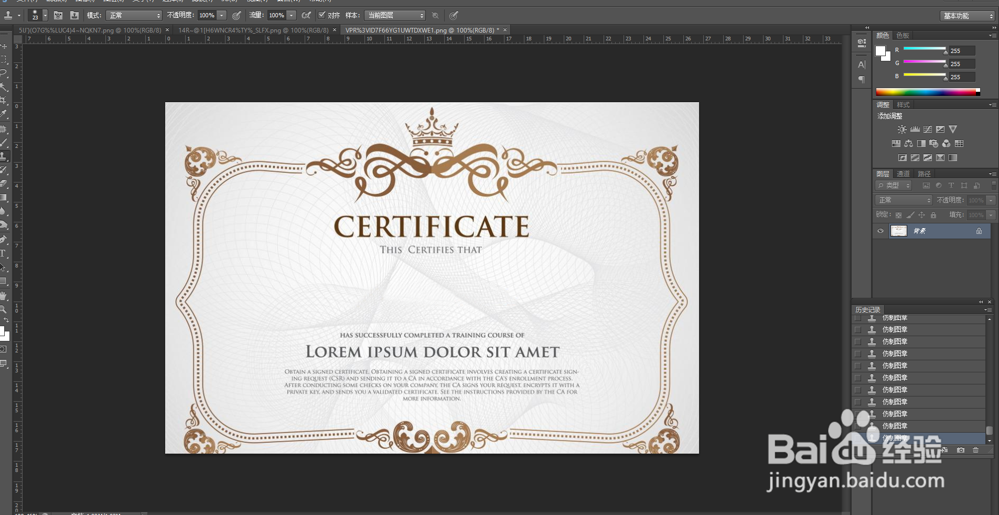Click the G value input field
Viewport: 999px width, 515px height.
pyautogui.click(x=962, y=64)
